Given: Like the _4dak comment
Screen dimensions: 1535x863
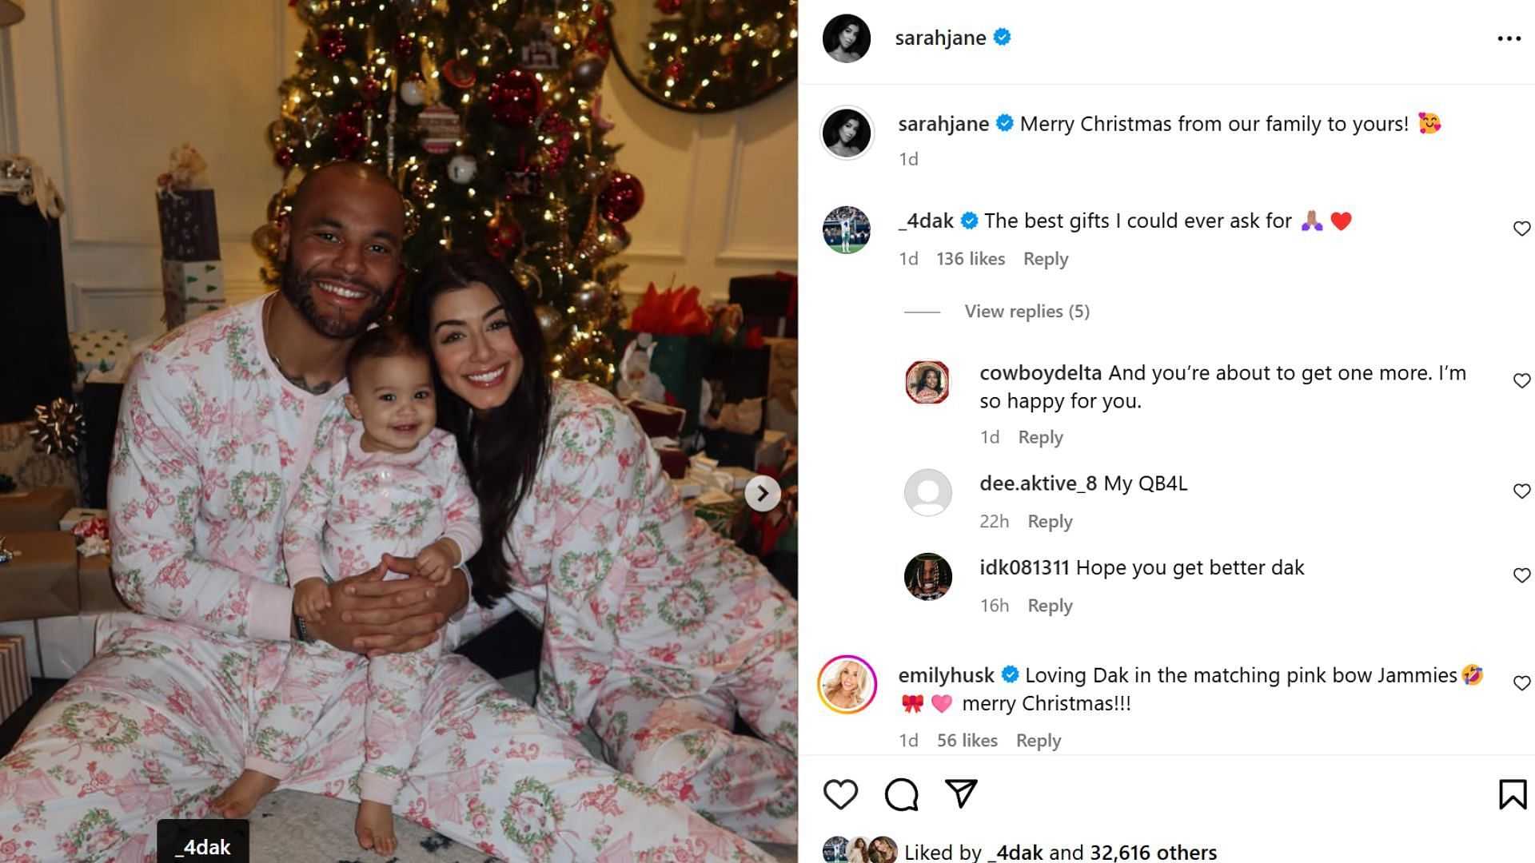Looking at the screenshot, I should pyautogui.click(x=1521, y=229).
